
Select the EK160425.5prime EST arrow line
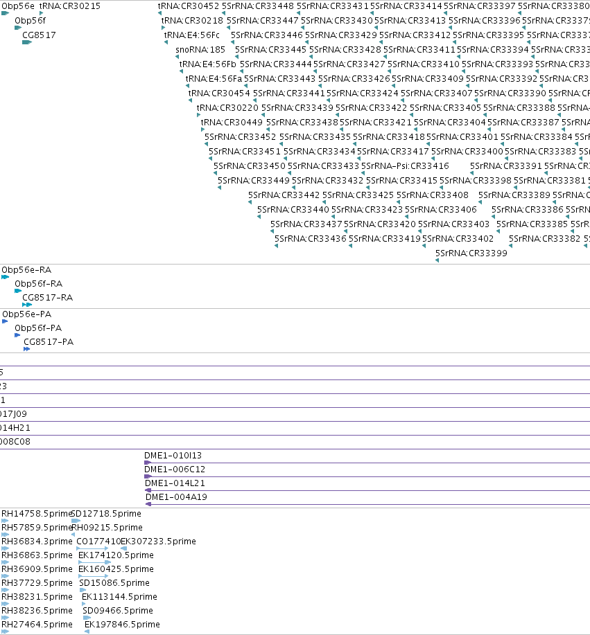(x=94, y=576)
